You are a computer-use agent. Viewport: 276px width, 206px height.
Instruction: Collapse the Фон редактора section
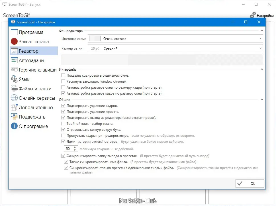click(x=262, y=30)
